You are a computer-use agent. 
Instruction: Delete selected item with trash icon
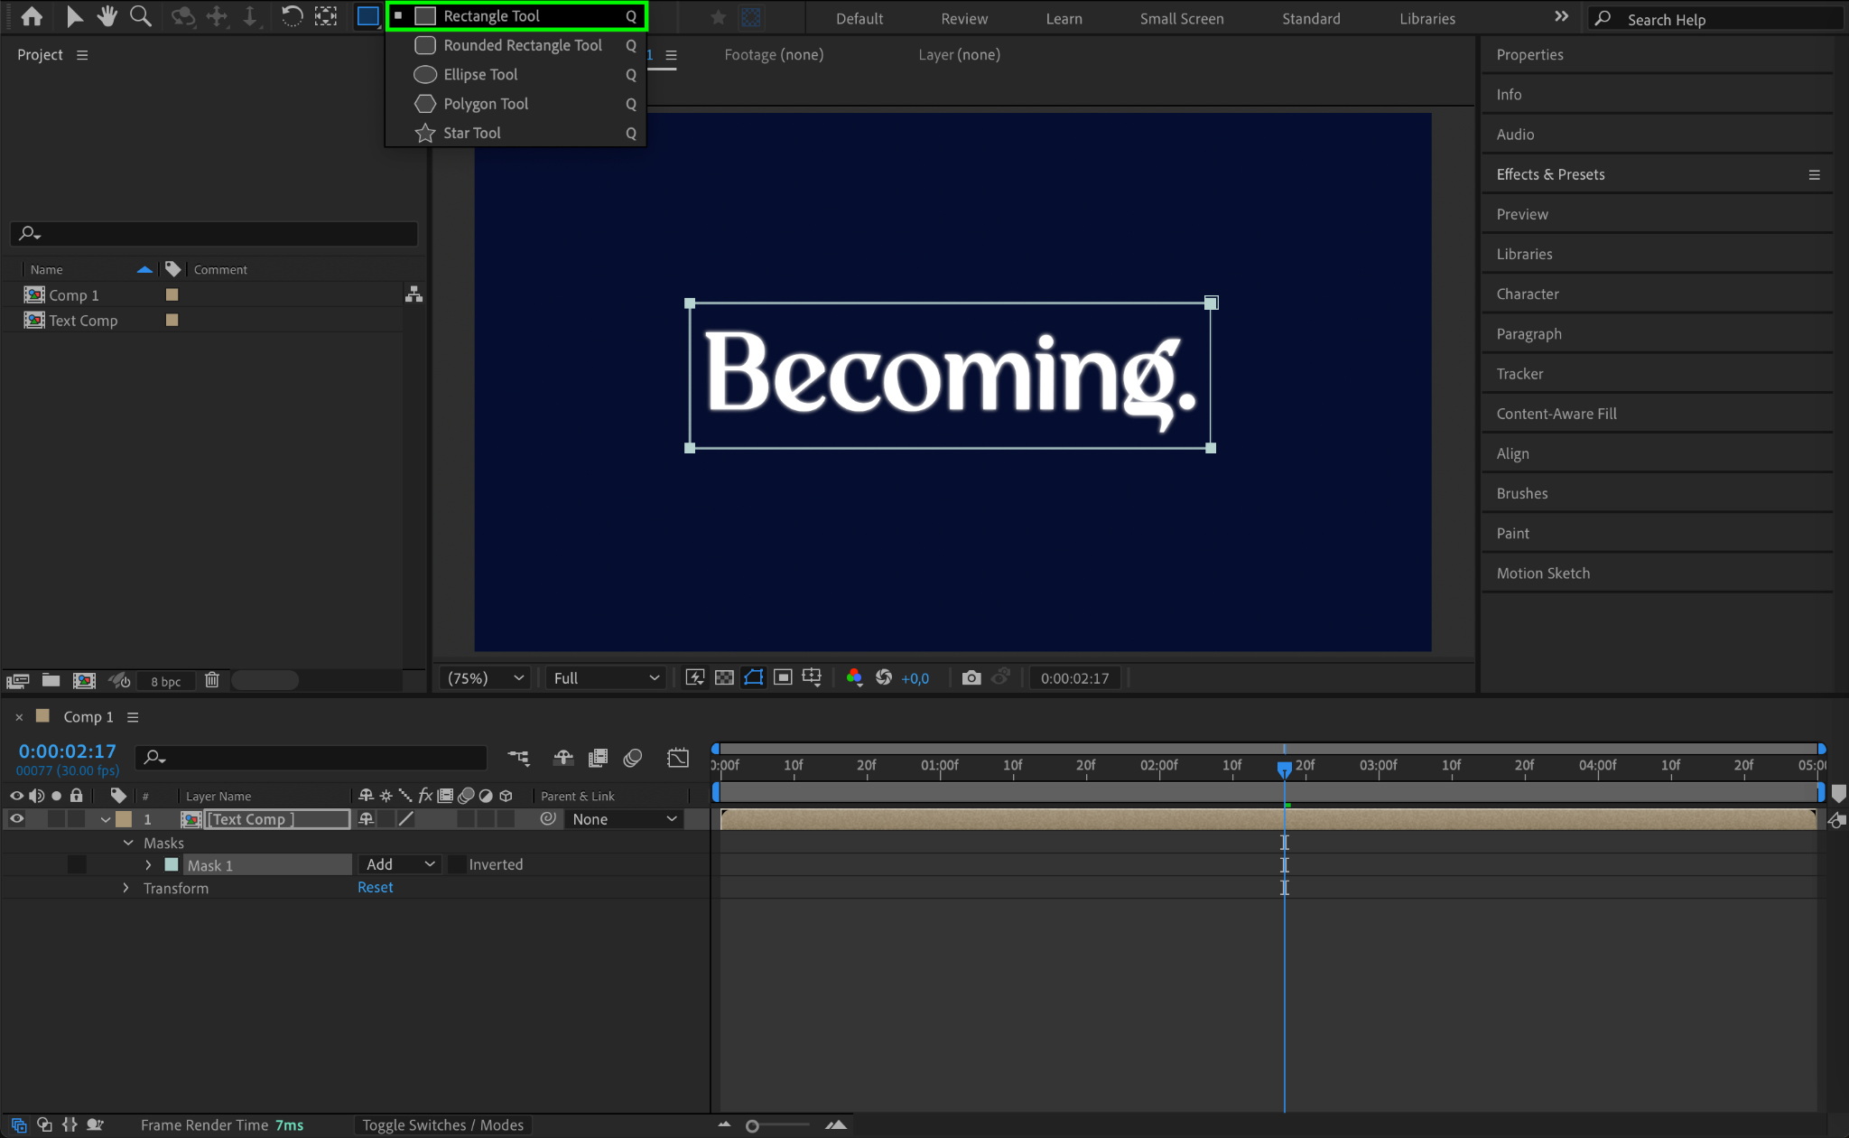[x=212, y=680]
